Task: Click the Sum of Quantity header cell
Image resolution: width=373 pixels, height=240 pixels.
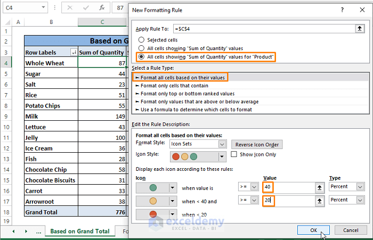Action: (x=102, y=52)
